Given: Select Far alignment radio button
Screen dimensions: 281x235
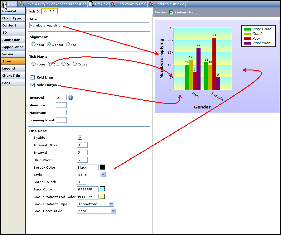Looking at the screenshot, I should (x=68, y=44).
